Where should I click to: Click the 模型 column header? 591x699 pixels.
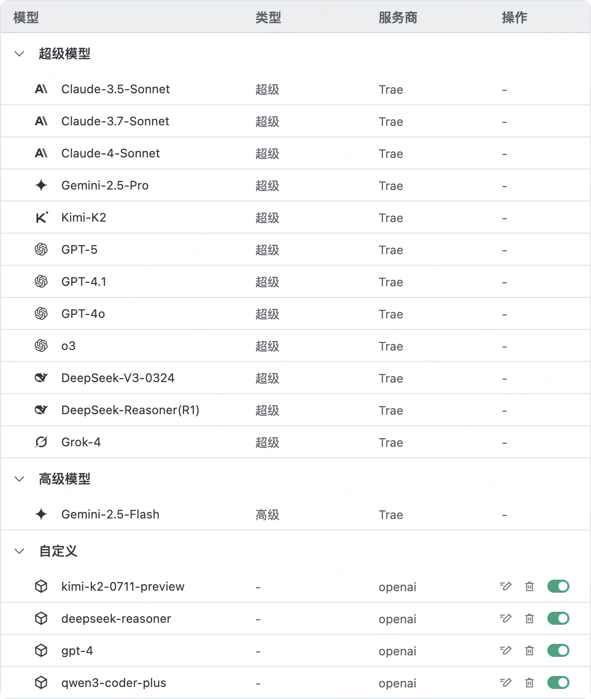click(26, 18)
